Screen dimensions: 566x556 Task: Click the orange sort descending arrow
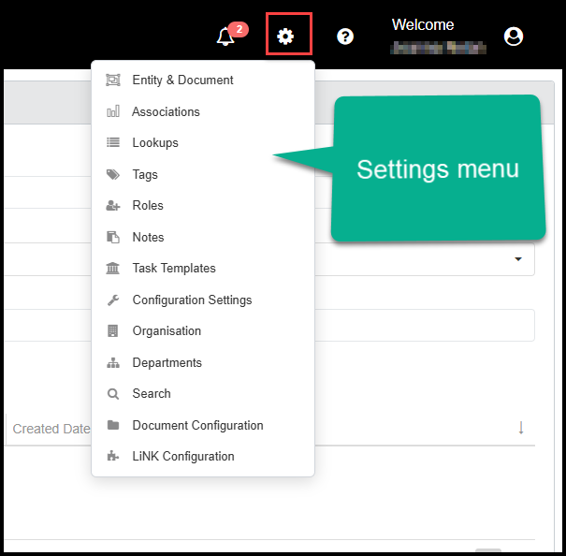coord(520,428)
